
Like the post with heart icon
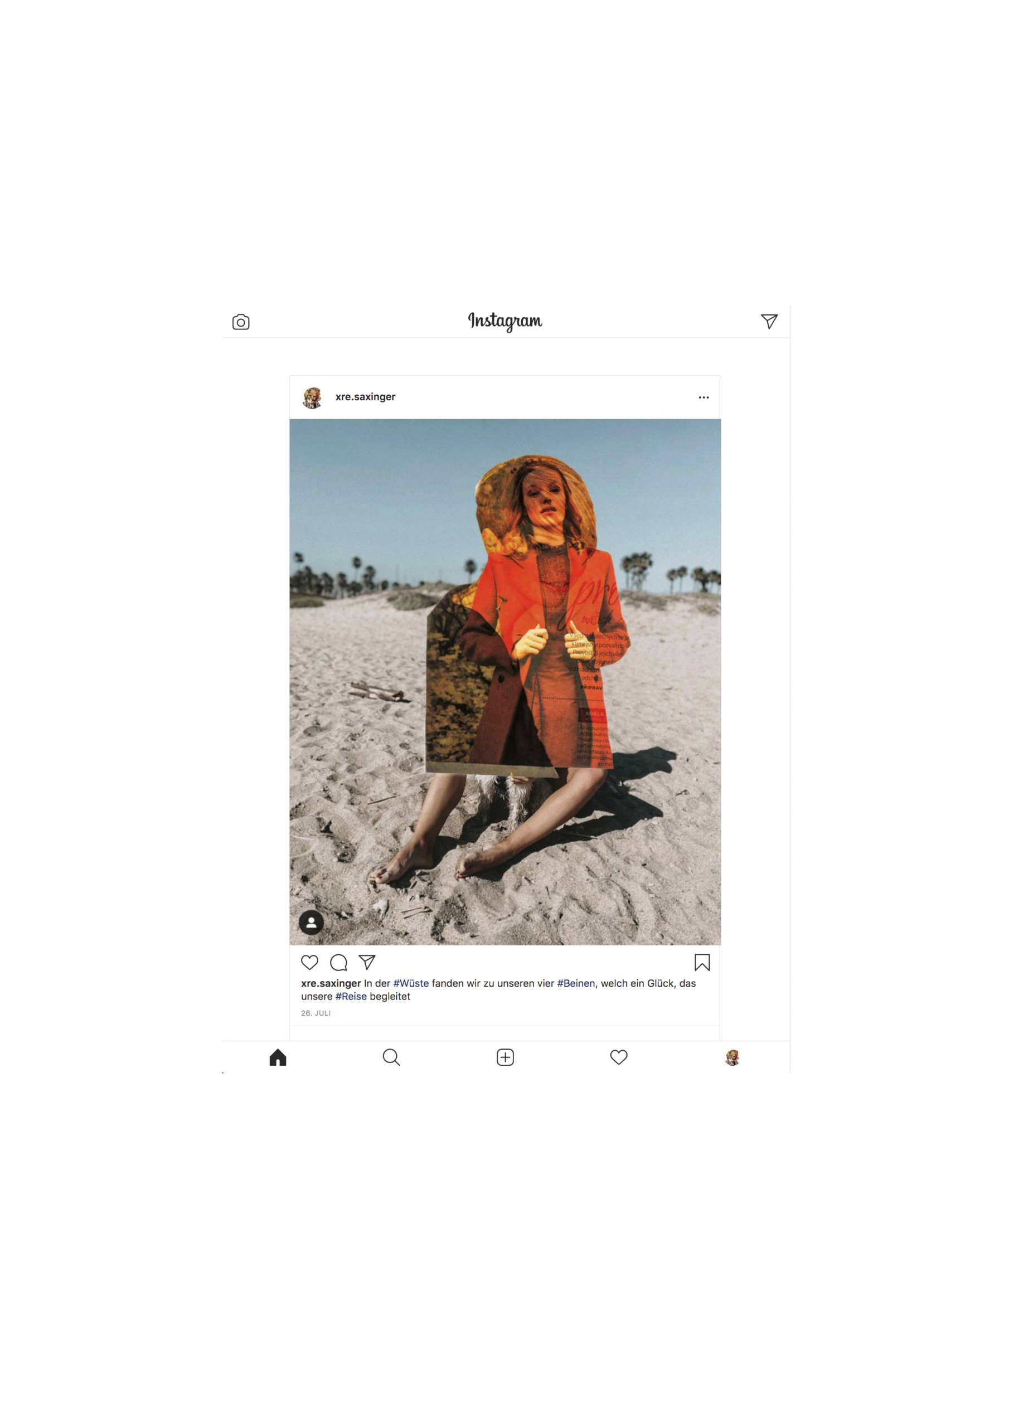309,962
